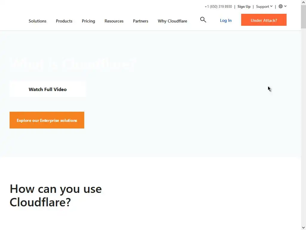
Task: Open the Products menu
Action: 64,21
